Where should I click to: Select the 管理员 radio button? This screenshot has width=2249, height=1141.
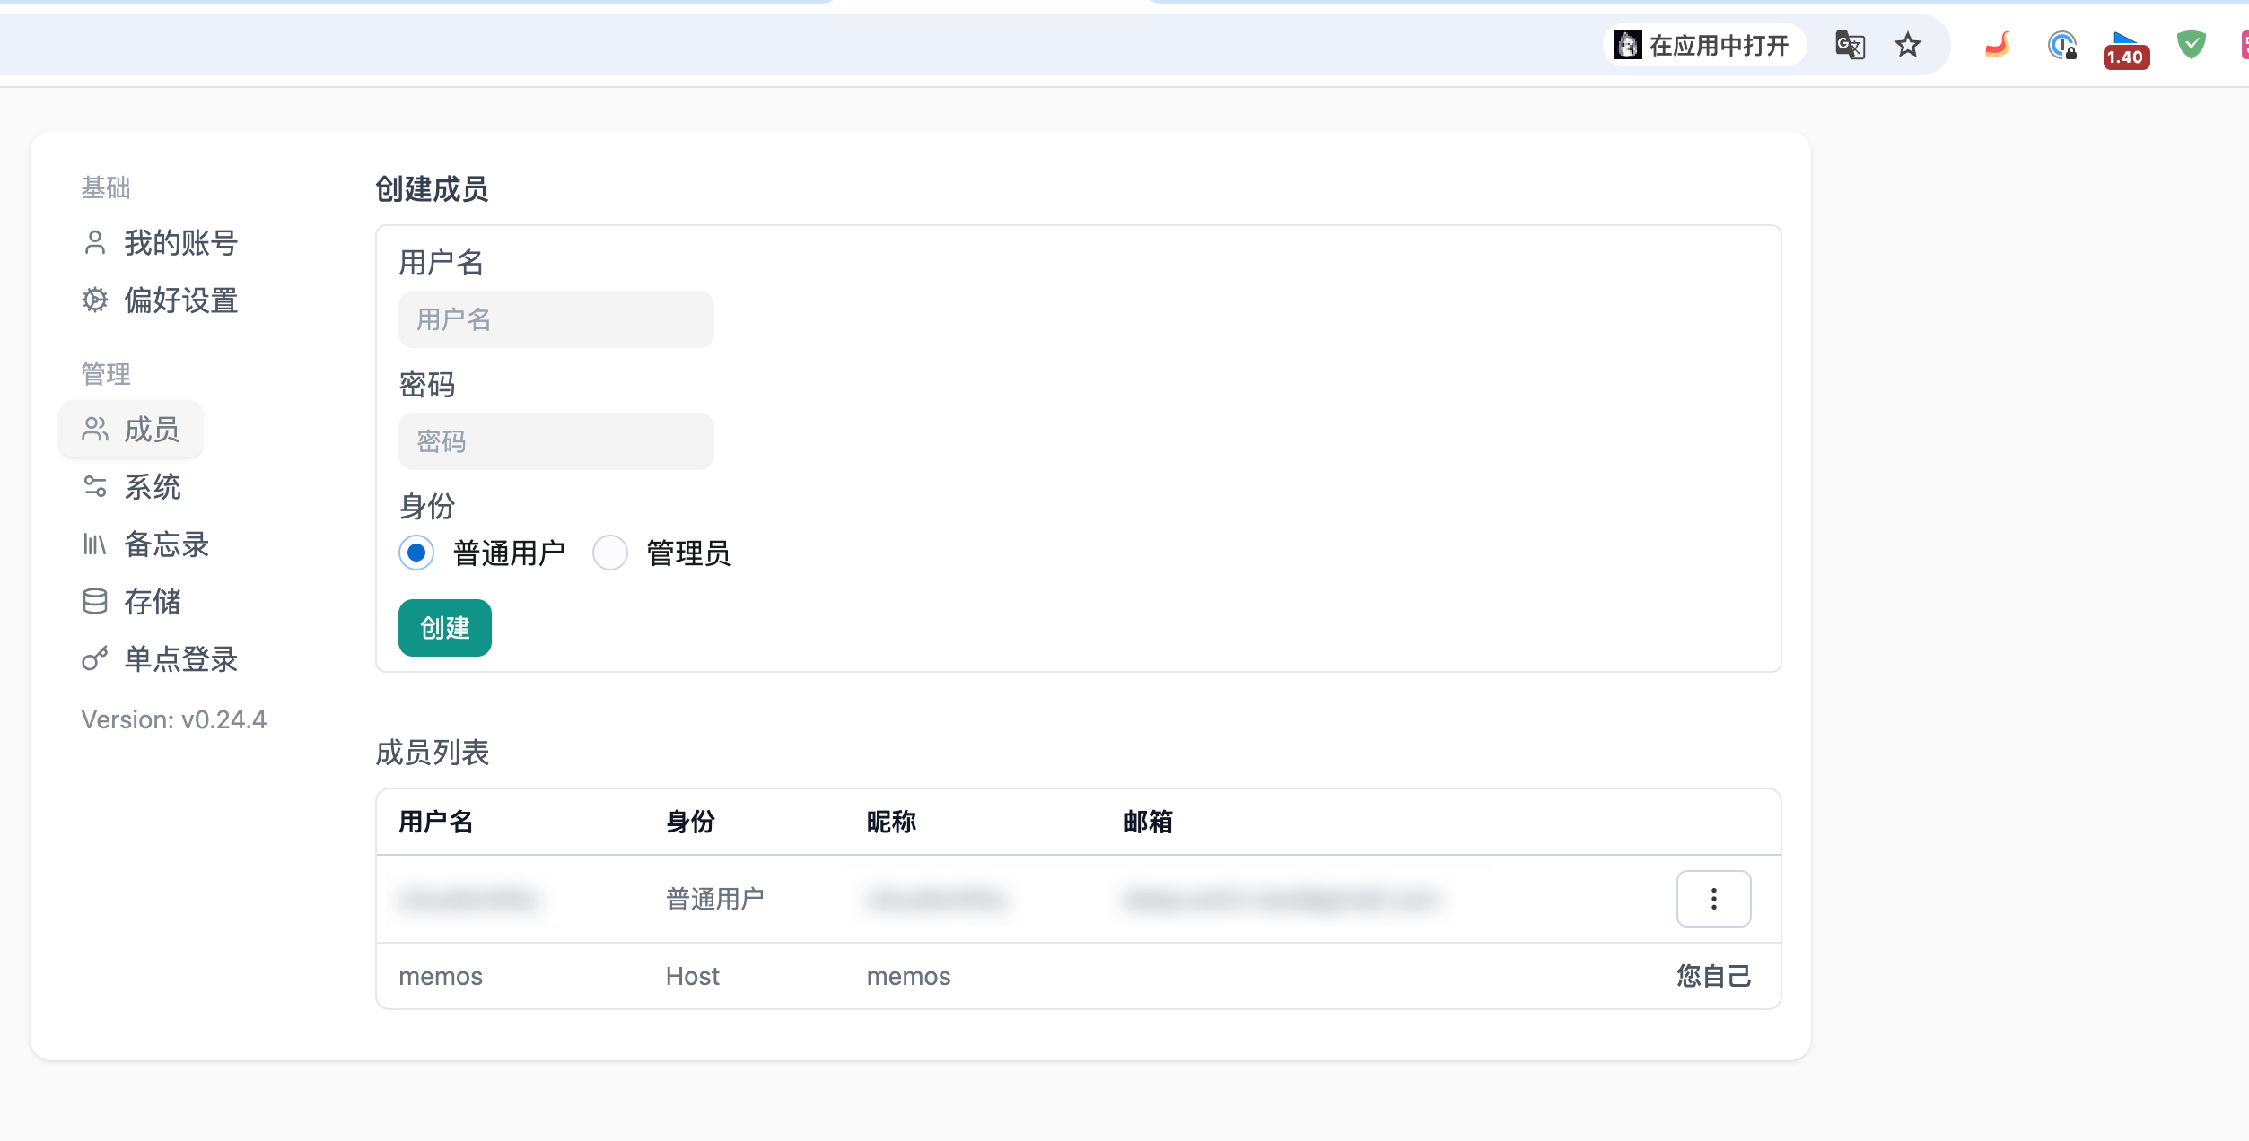(610, 553)
